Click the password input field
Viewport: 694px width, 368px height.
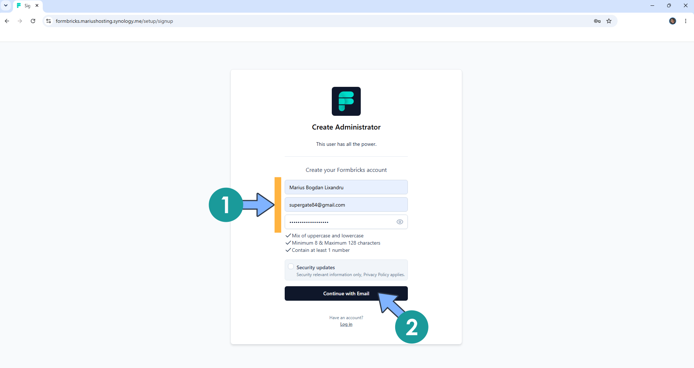pos(346,222)
